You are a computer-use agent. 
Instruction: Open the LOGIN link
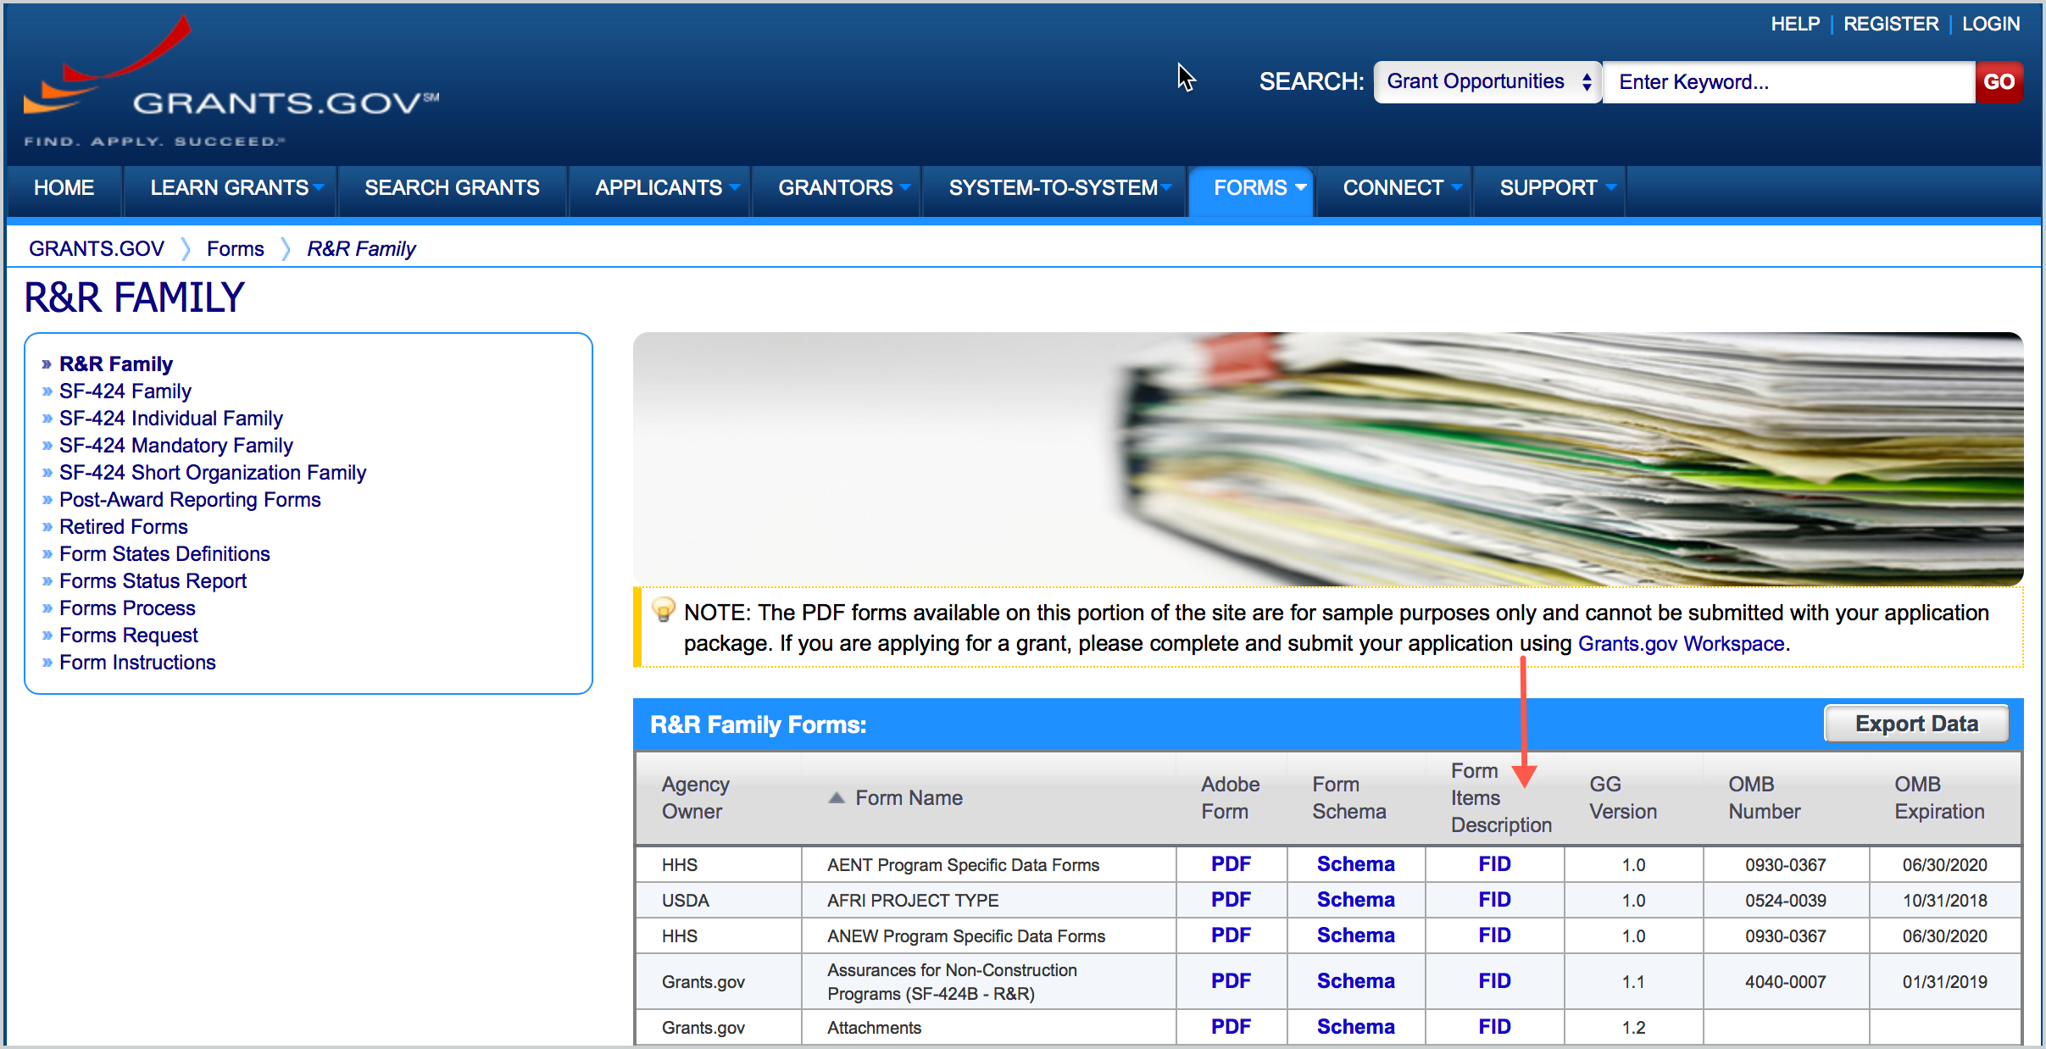click(1991, 24)
